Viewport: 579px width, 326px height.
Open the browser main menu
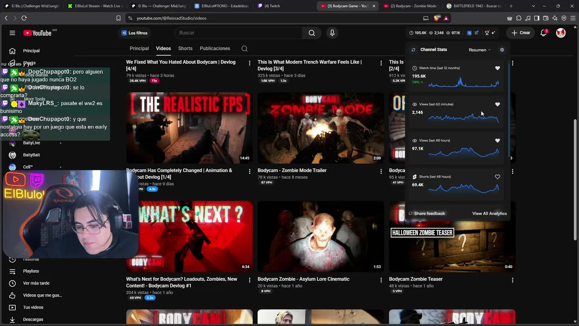(x=573, y=18)
